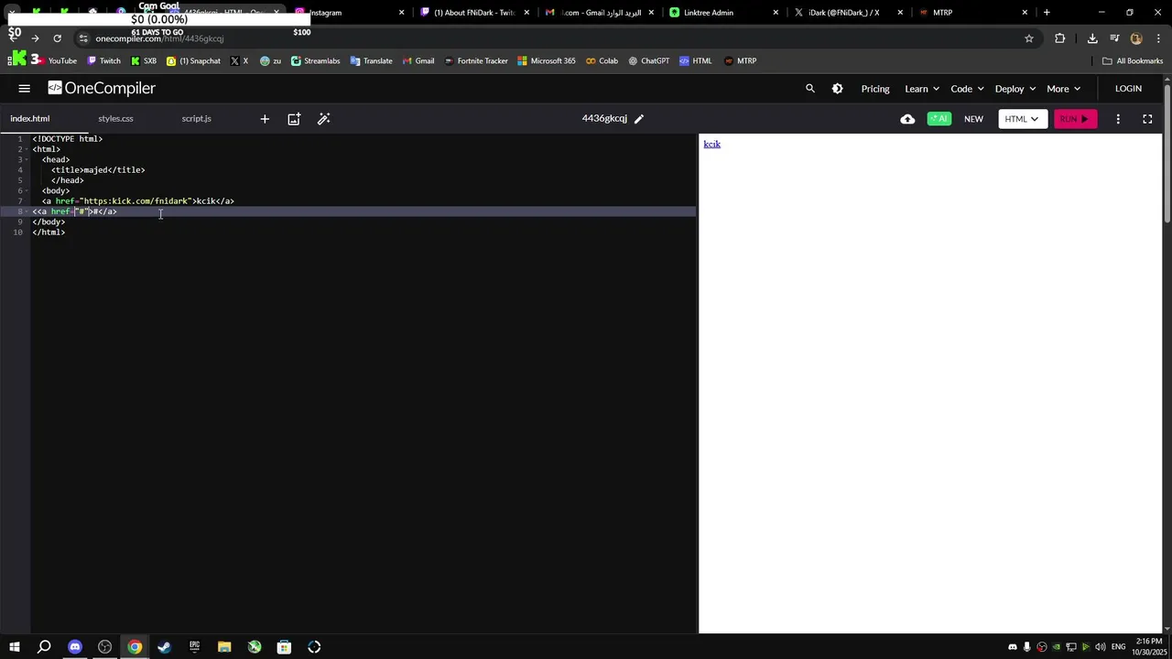Viewport: 1172px width, 659px height.
Task: Click the cloud save icon
Action: tap(907, 119)
